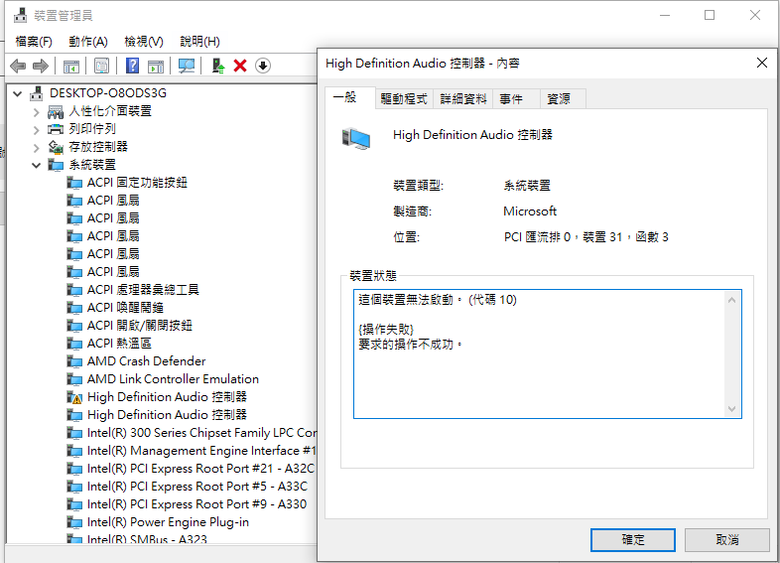Scan for hardware changes monitor icon

coord(187,66)
